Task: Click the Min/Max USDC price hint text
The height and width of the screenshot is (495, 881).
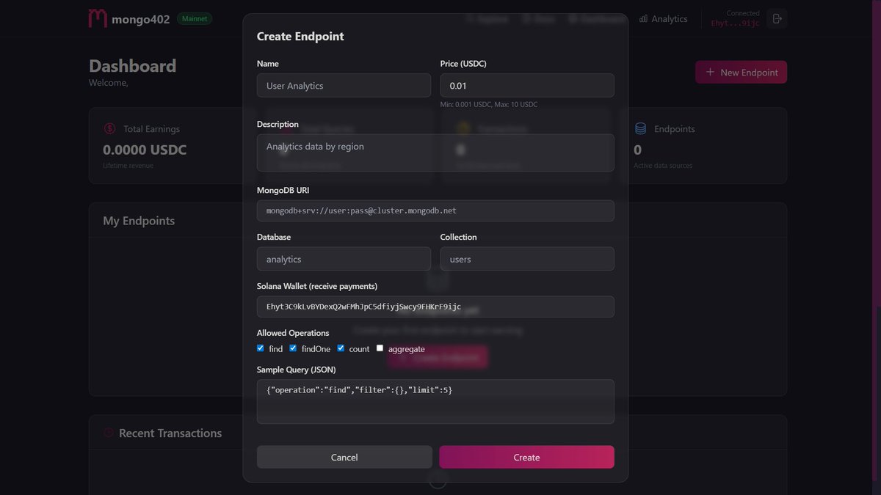Action: (489, 105)
